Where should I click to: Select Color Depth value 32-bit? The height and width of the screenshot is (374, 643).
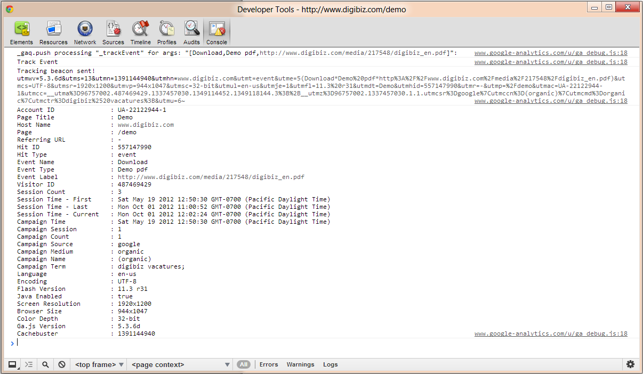pyautogui.click(x=129, y=319)
